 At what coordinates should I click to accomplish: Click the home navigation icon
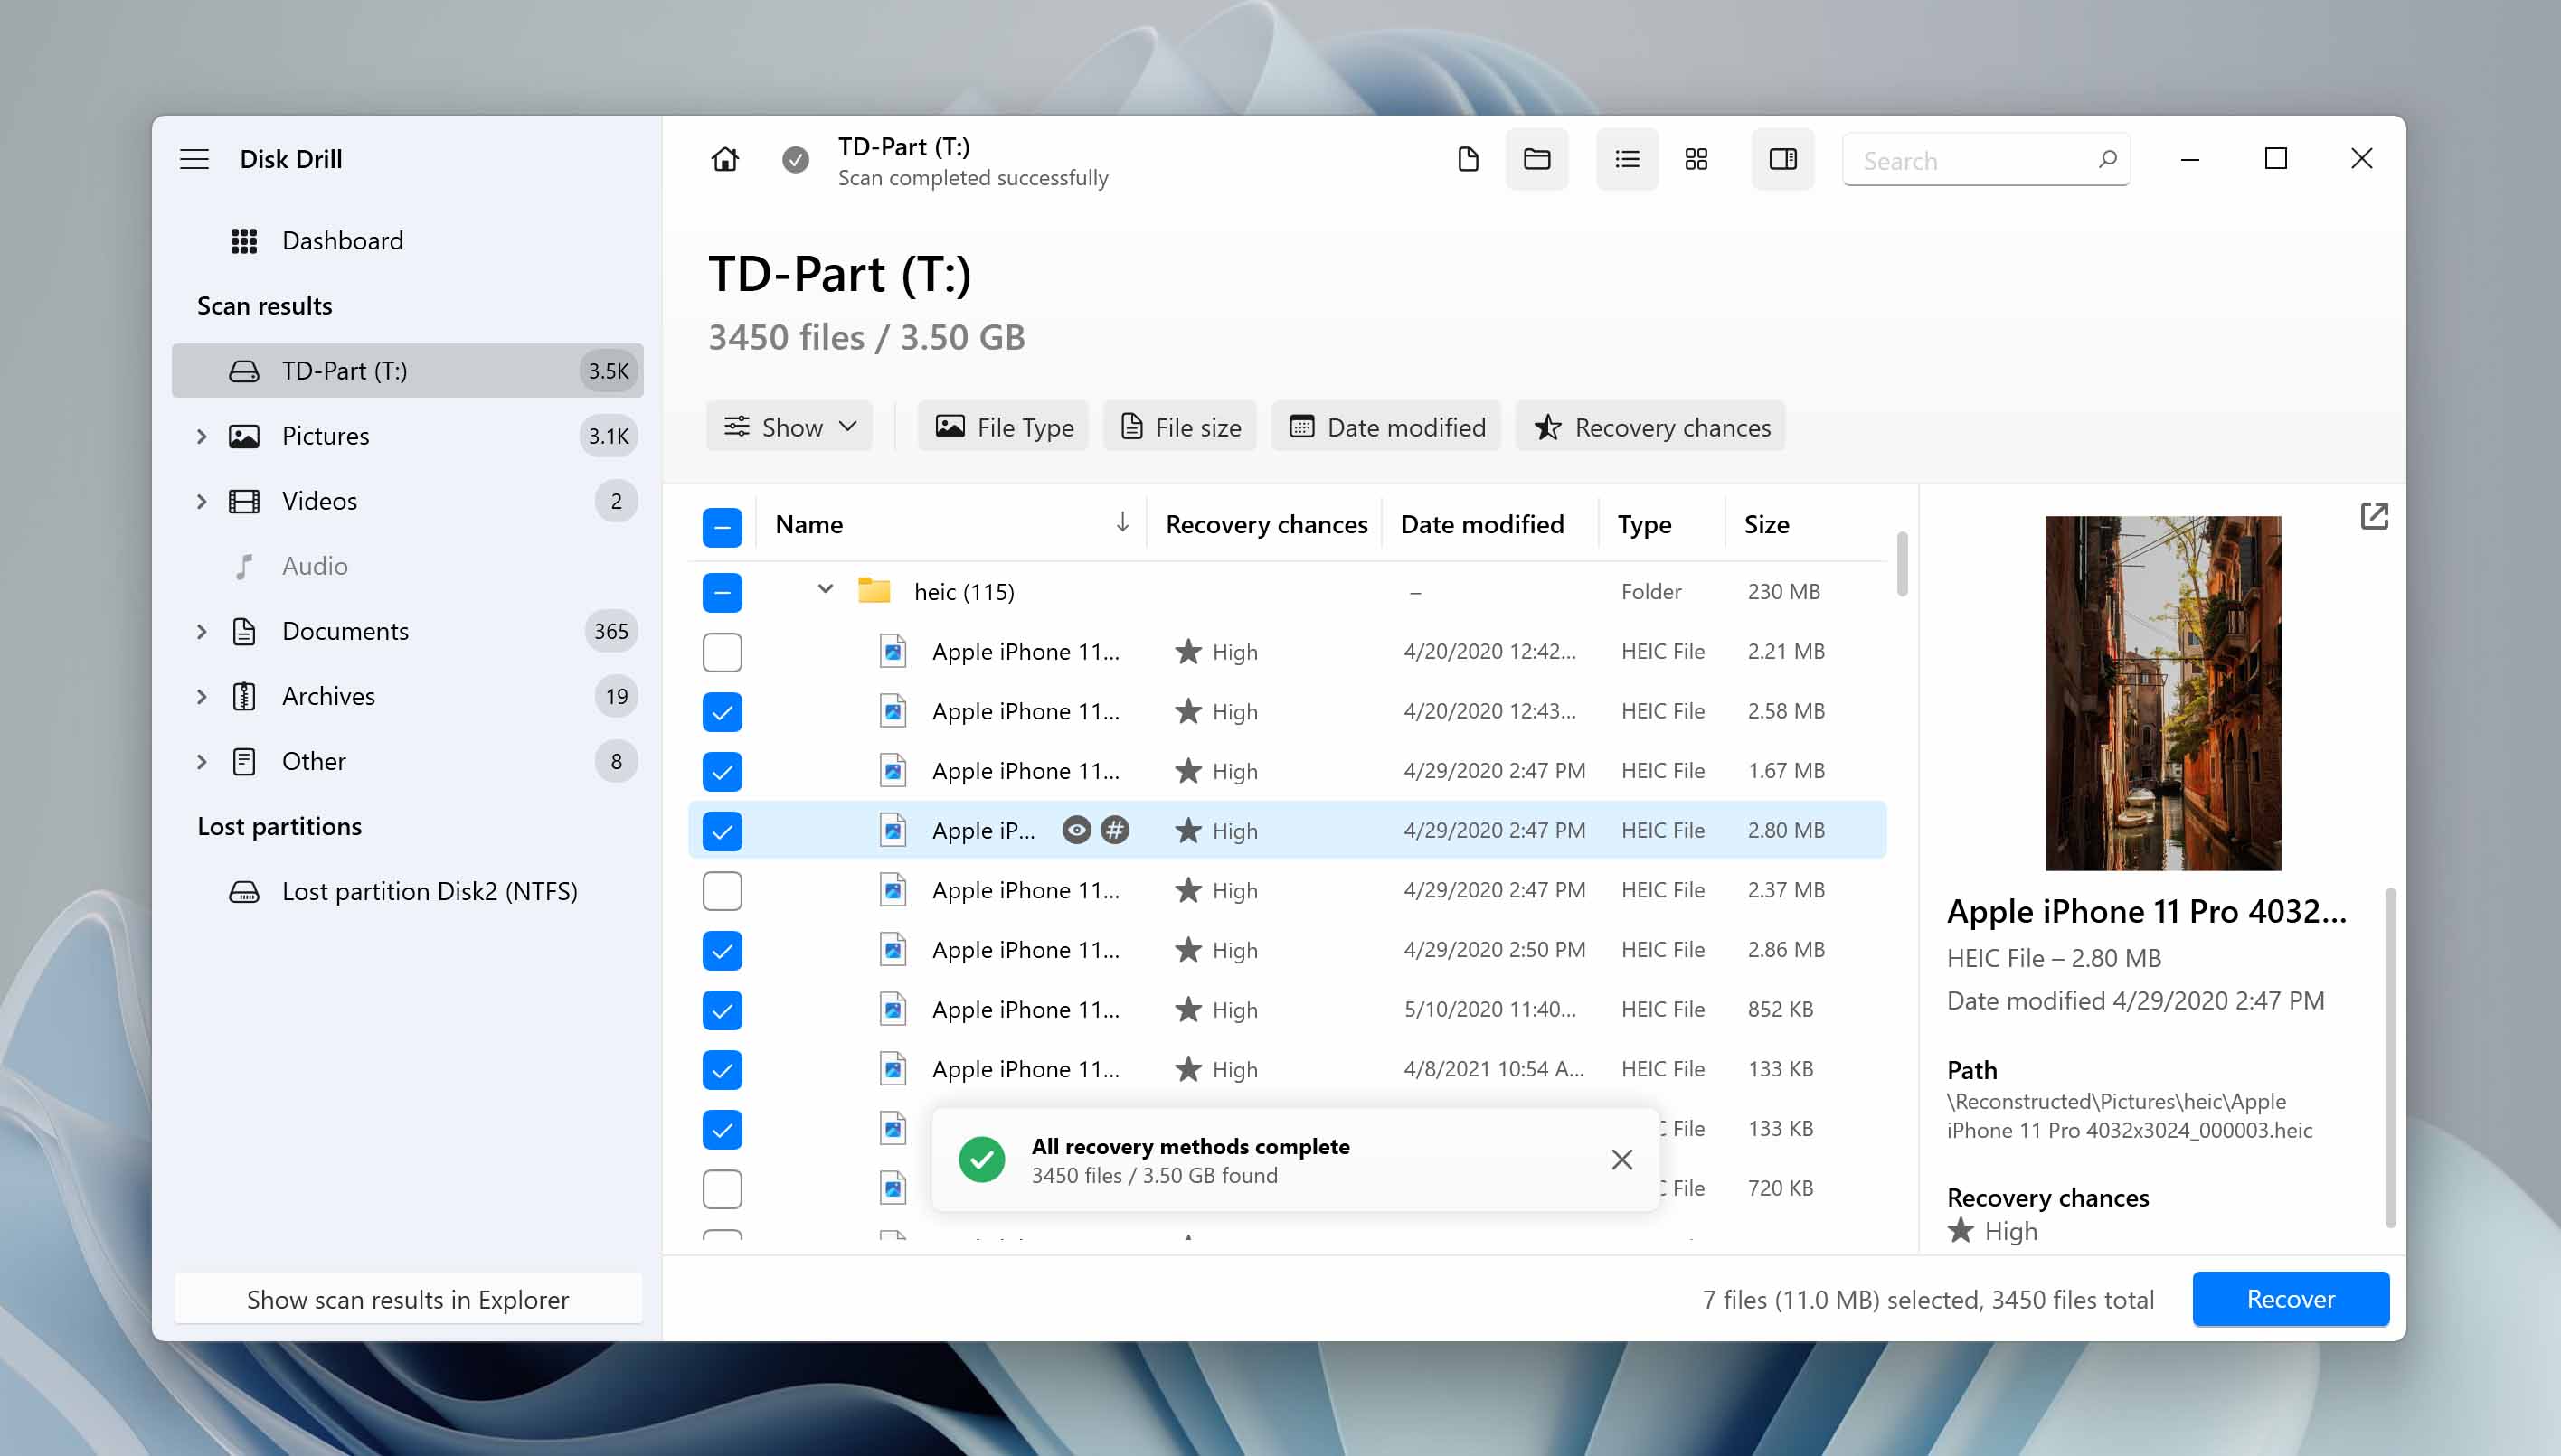[x=724, y=158]
